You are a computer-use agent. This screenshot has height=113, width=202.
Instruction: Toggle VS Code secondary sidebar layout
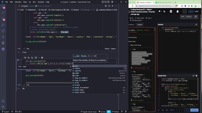[108, 2]
